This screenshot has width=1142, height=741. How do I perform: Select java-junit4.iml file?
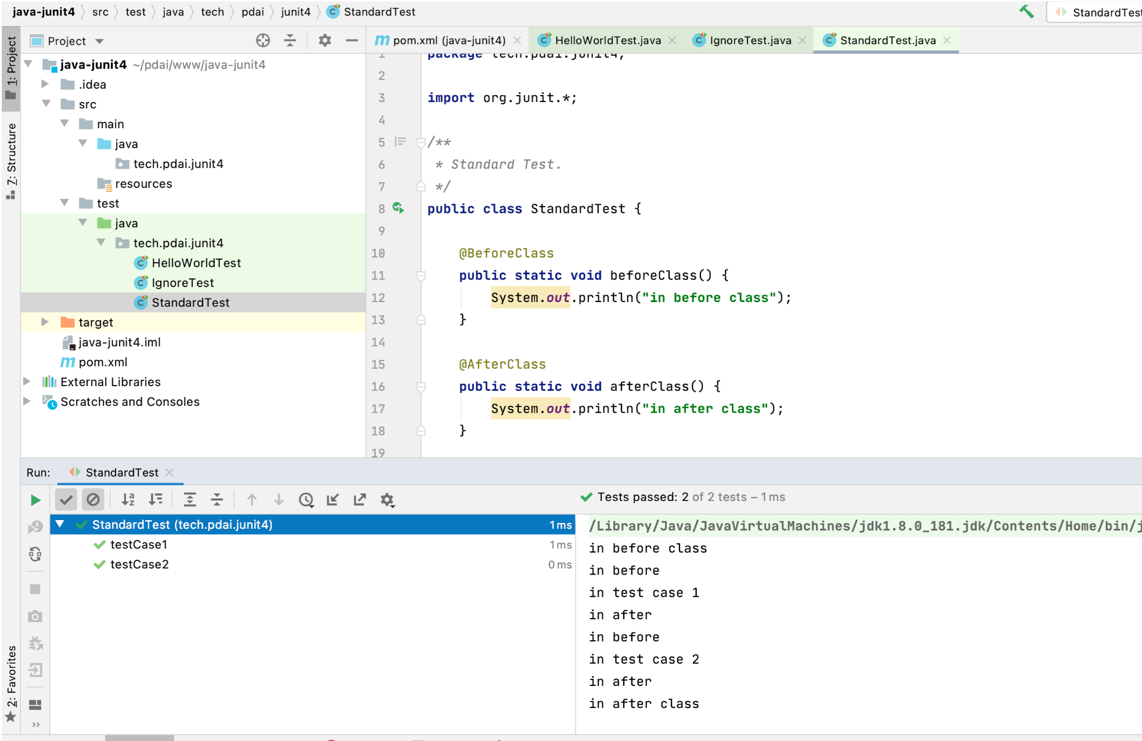(x=120, y=342)
